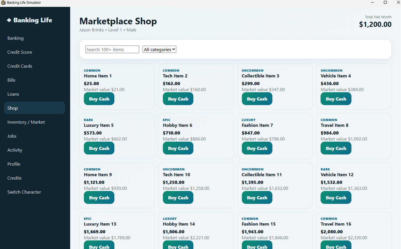Click the Banking Life Simulator title bar app icon
401x249 pixels.
(x=3, y=3)
